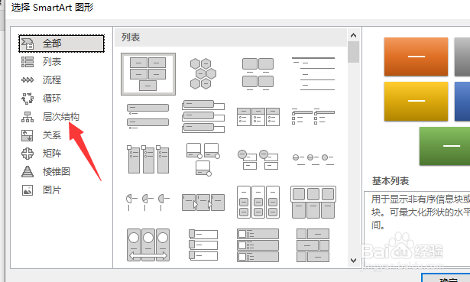Select the vertical bullet list with two bars
470x282 pixels.
(147, 116)
